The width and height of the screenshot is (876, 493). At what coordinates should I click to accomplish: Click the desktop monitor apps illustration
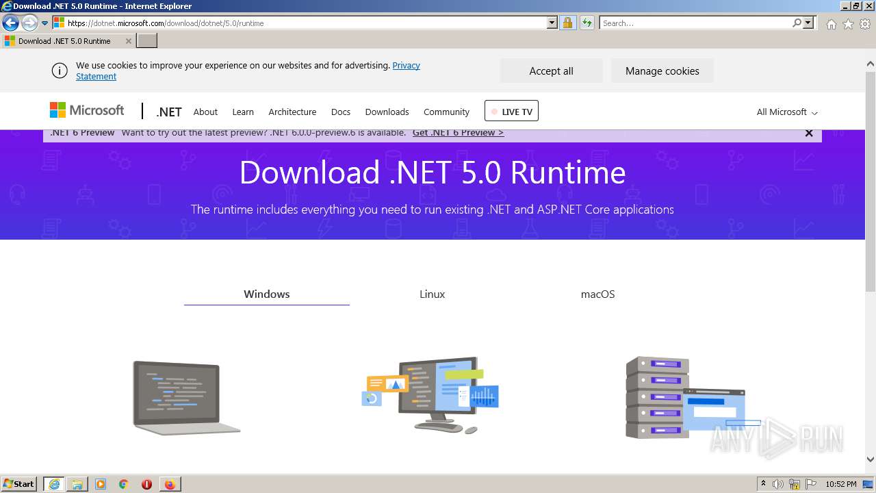coord(430,394)
